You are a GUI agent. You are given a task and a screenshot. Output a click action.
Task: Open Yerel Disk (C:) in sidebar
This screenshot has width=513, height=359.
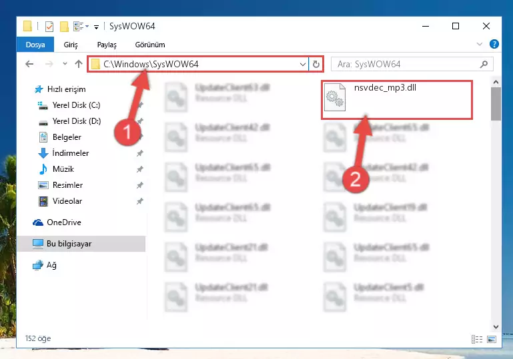point(69,105)
